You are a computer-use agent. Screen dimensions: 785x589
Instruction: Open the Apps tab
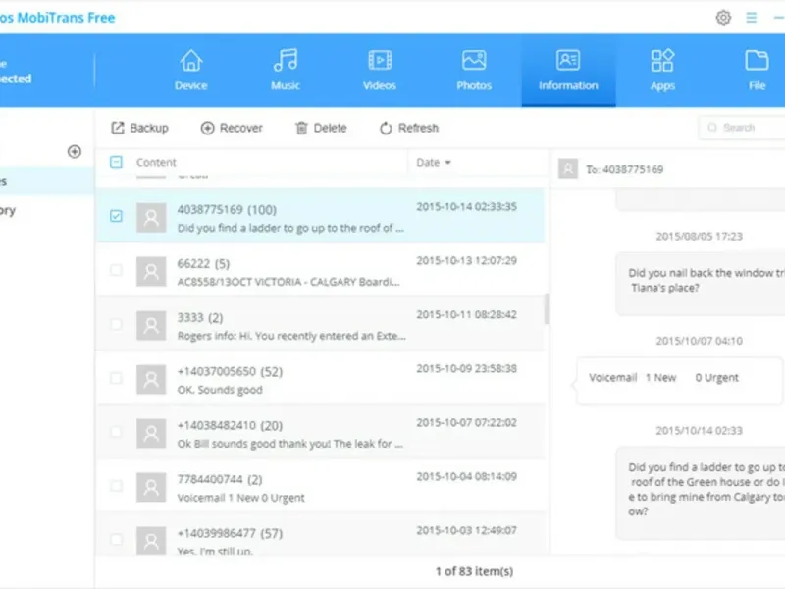coord(662,71)
